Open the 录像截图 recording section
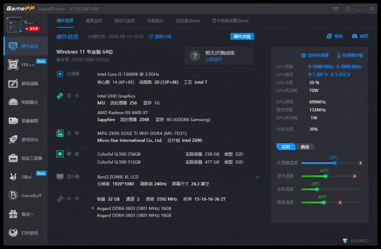381x249 pixels. [26, 121]
